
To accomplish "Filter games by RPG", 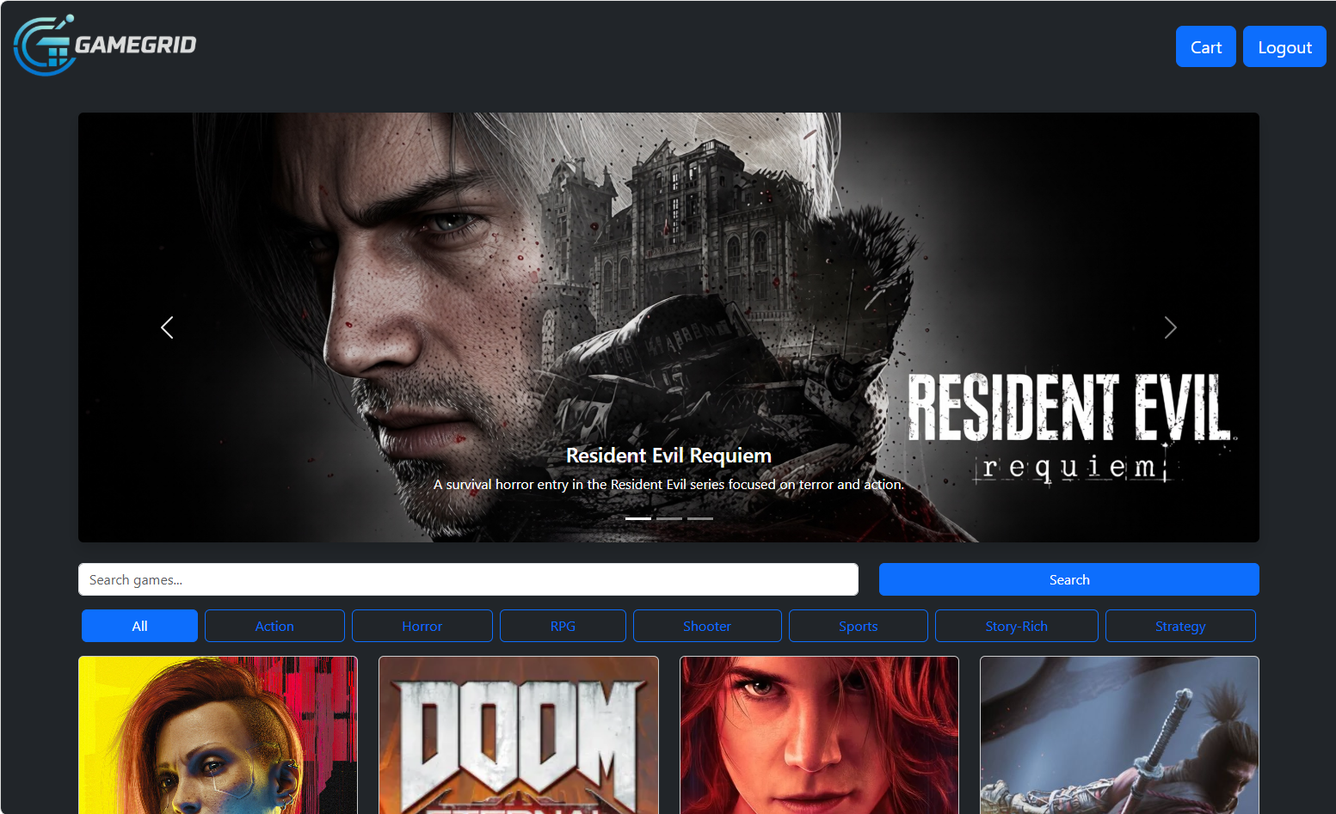I will [x=563, y=626].
